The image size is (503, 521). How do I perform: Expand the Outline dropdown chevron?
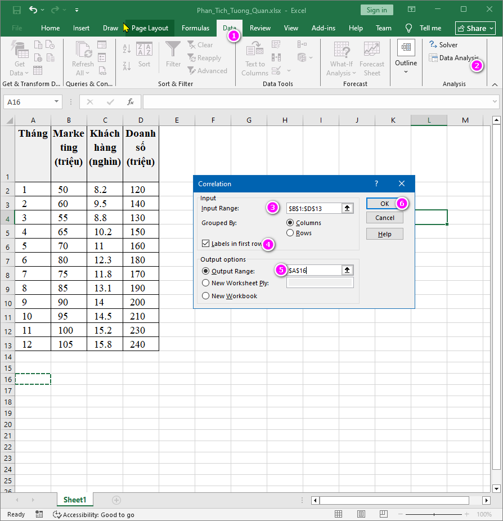pos(406,71)
